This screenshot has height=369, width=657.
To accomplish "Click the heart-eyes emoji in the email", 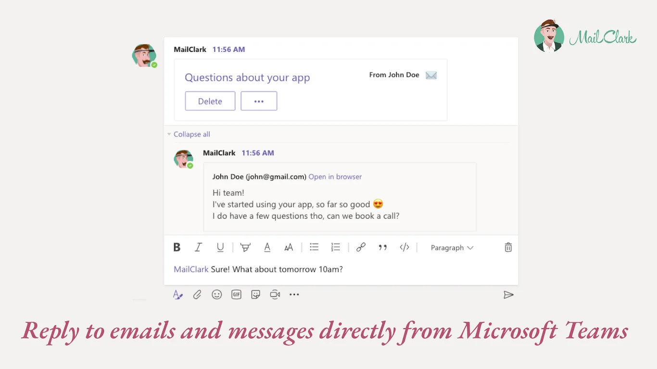I will 378,204.
